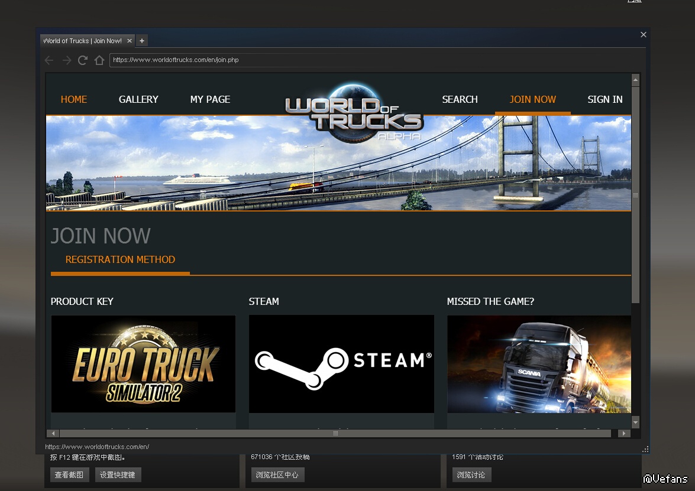Click the 浏览讨论 button
The width and height of the screenshot is (695, 491).
pos(471,474)
